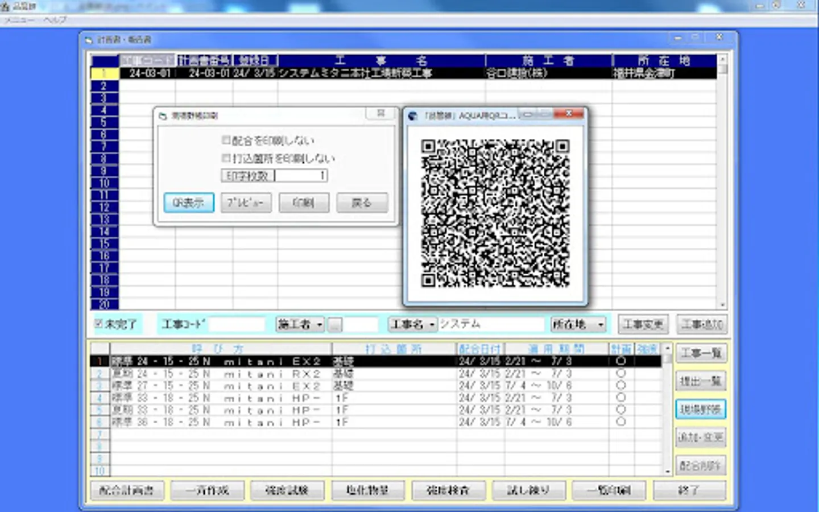Click the QR表示 button in the print dialog
This screenshot has width=819, height=512.
(189, 203)
